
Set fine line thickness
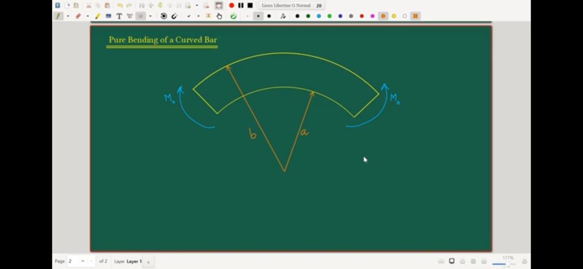point(247,16)
